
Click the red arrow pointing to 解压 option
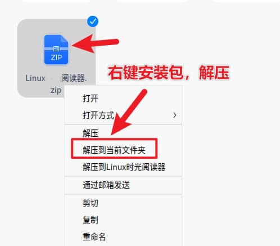point(129,113)
